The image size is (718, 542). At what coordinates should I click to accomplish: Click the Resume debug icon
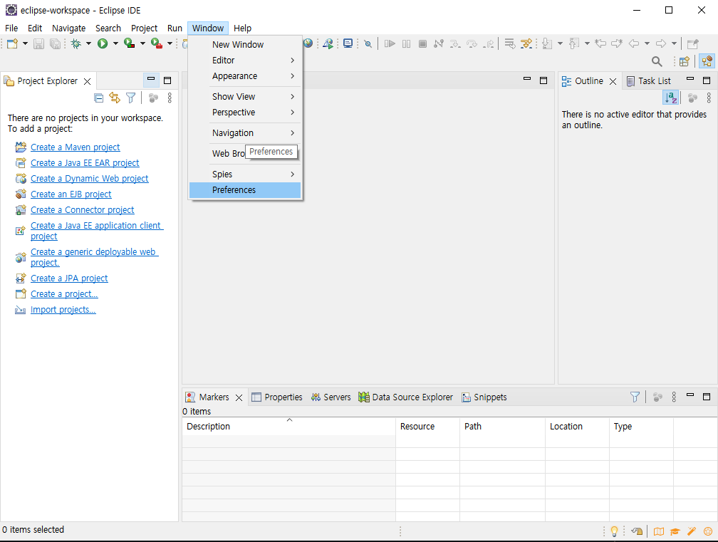(390, 43)
